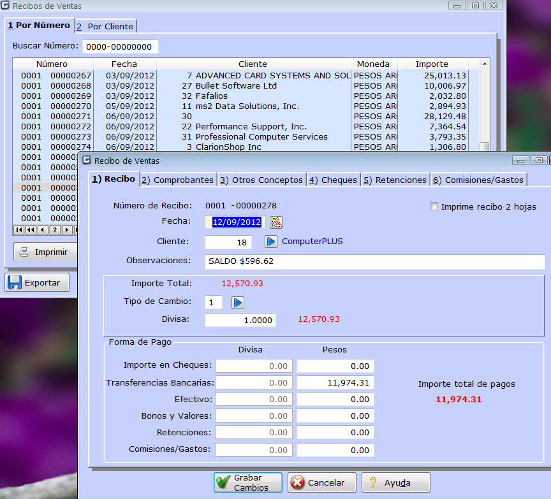Open Tipo de Cambio lookup arrow
551x499 pixels.
point(238,302)
